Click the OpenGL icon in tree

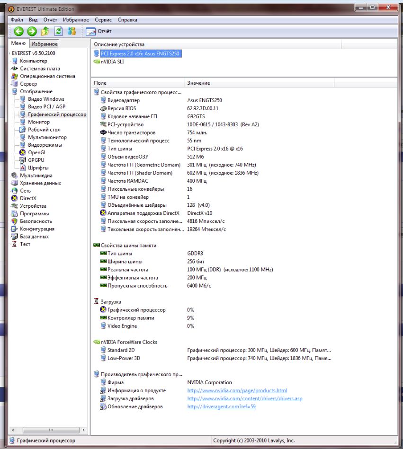pos(22,152)
